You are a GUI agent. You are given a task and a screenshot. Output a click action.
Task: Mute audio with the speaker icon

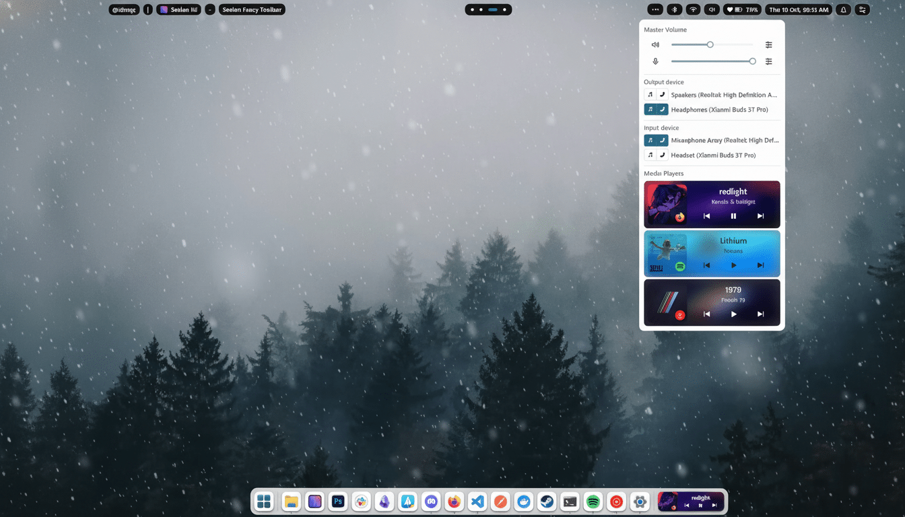click(x=655, y=44)
